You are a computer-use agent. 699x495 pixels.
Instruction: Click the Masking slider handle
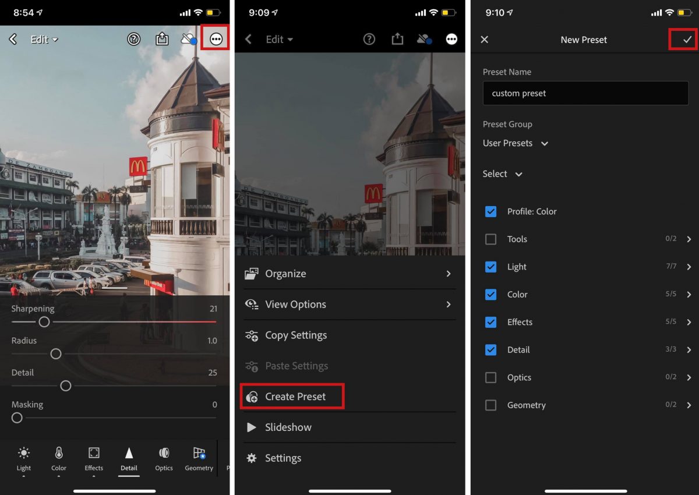tap(17, 418)
